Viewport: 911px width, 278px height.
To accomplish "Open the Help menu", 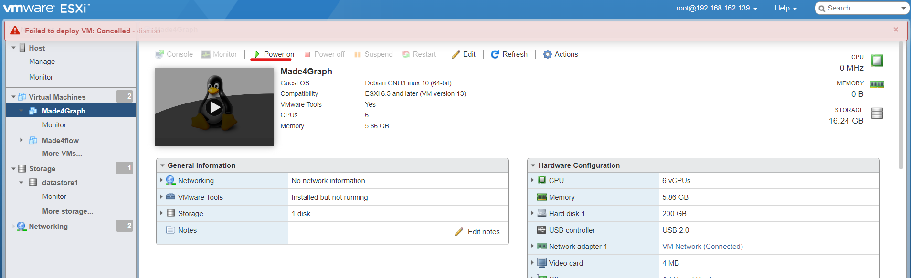I will [x=785, y=8].
